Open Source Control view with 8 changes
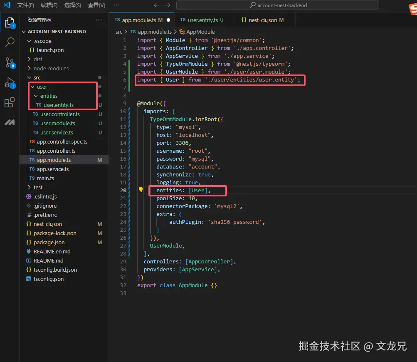 10,63
